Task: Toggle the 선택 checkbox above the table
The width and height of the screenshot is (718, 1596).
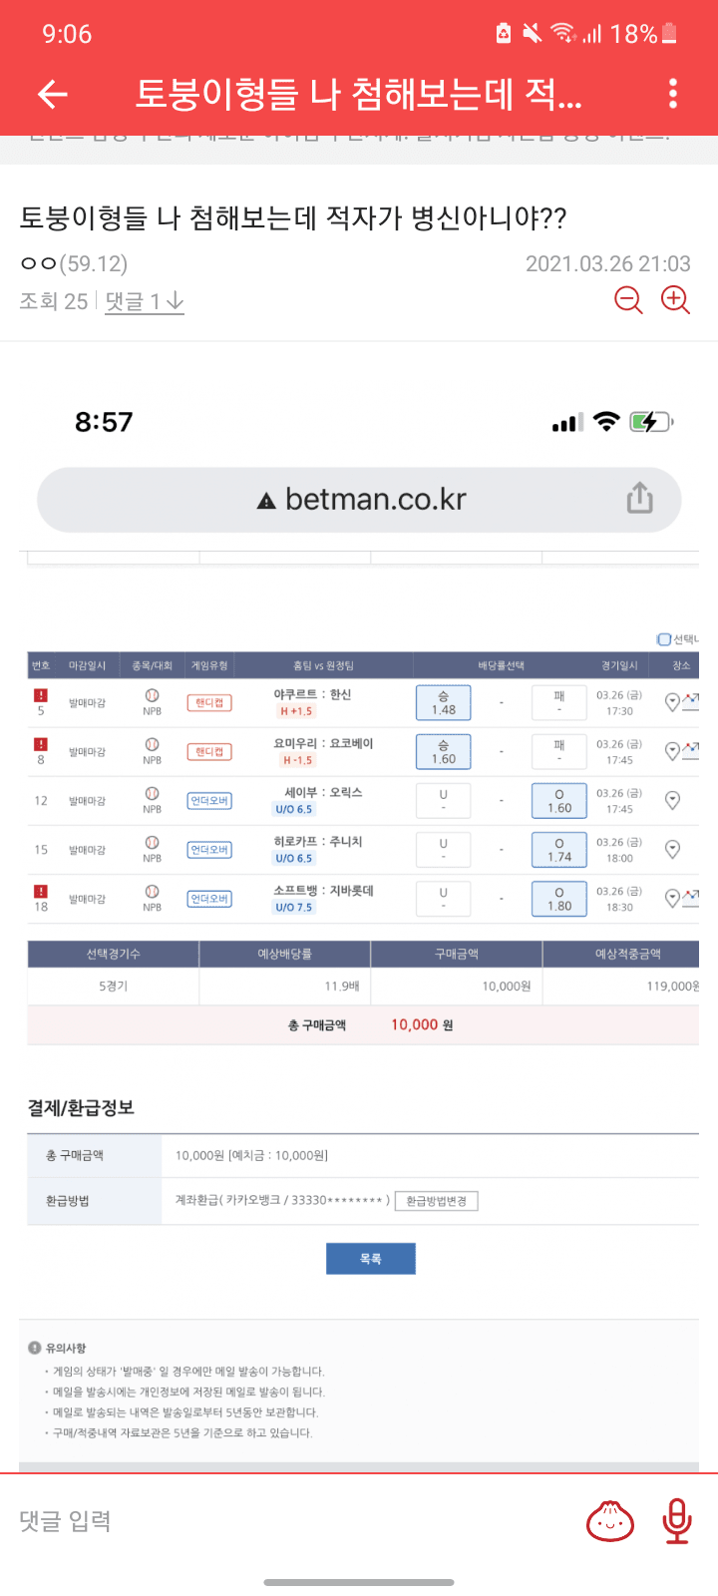Action: click(664, 639)
